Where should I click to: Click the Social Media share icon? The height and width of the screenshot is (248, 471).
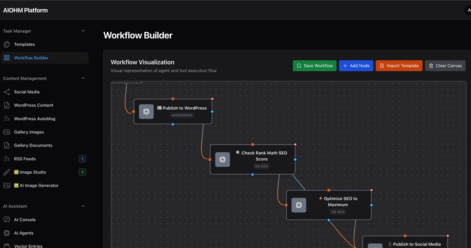click(7, 92)
